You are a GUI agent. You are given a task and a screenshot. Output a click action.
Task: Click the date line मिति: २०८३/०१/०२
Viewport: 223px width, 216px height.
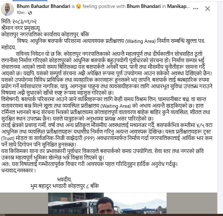click(19, 22)
